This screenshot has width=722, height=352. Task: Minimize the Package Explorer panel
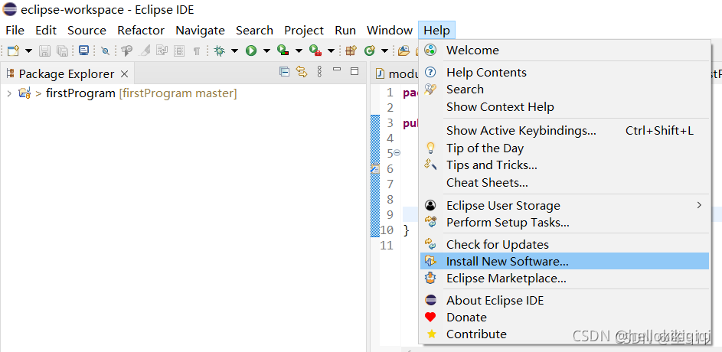coord(337,70)
